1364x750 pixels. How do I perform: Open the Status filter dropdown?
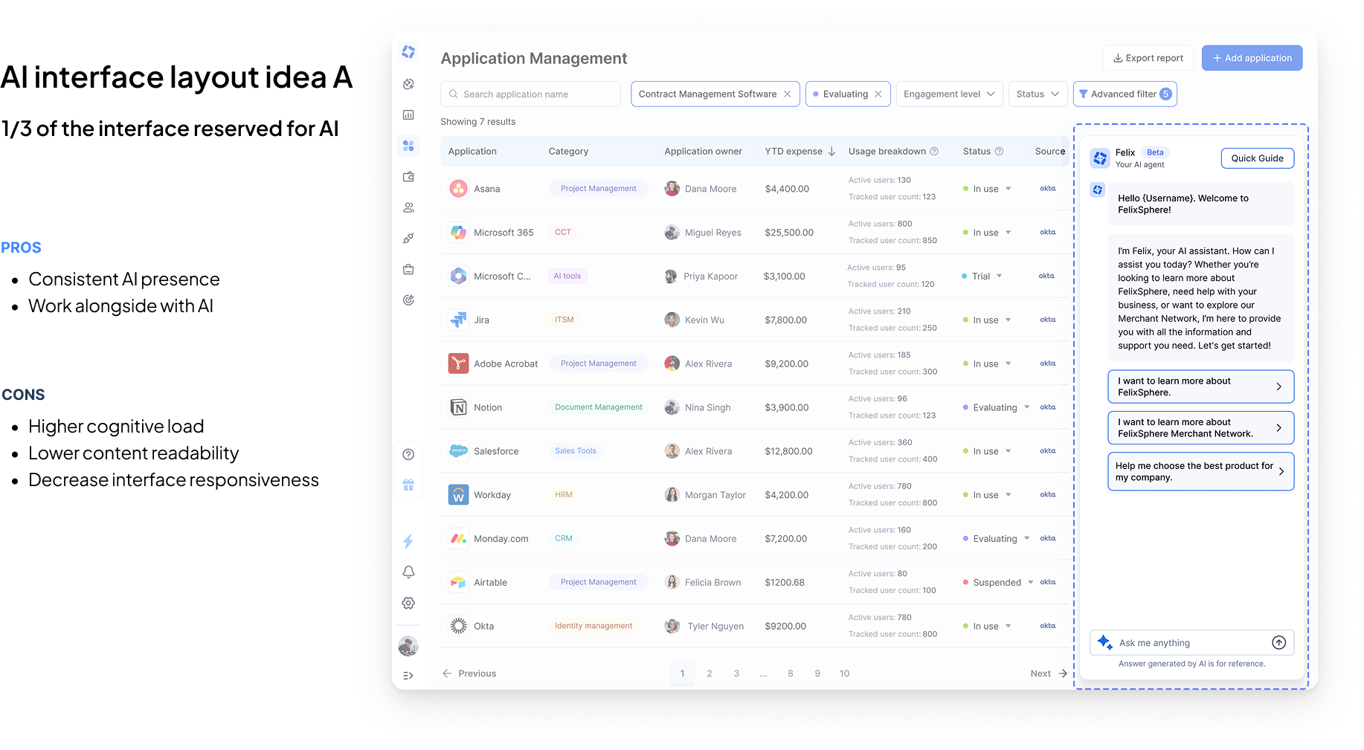tap(1038, 94)
